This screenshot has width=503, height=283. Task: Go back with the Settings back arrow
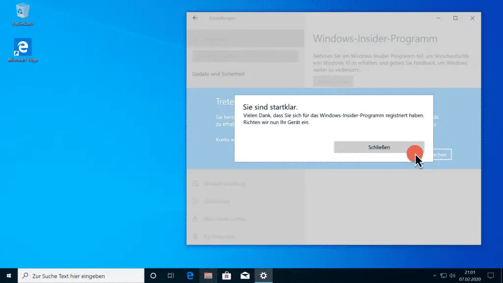click(195, 18)
